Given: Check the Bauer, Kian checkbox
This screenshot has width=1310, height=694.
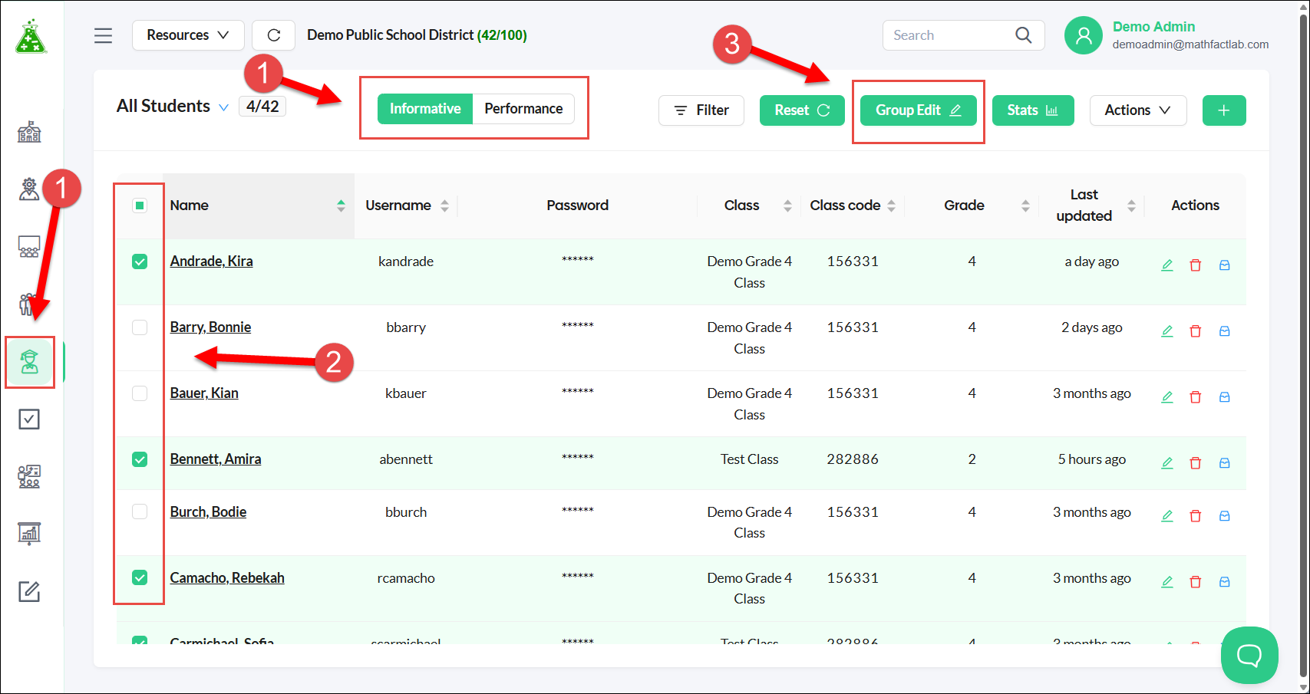Looking at the screenshot, I should coord(140,393).
